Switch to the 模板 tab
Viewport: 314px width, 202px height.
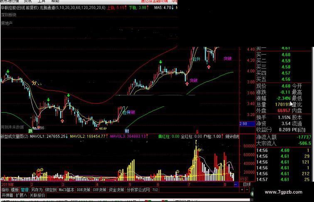tap(15, 190)
